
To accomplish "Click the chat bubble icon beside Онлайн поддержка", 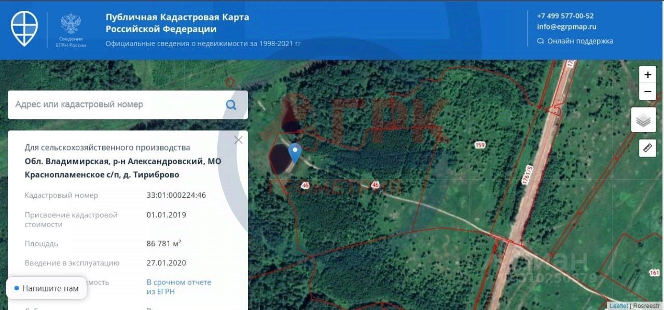I will coord(541,41).
